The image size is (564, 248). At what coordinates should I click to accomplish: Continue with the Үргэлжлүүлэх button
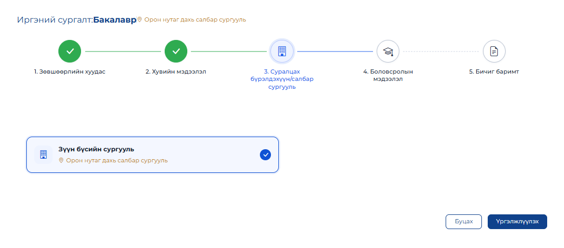[517, 222]
